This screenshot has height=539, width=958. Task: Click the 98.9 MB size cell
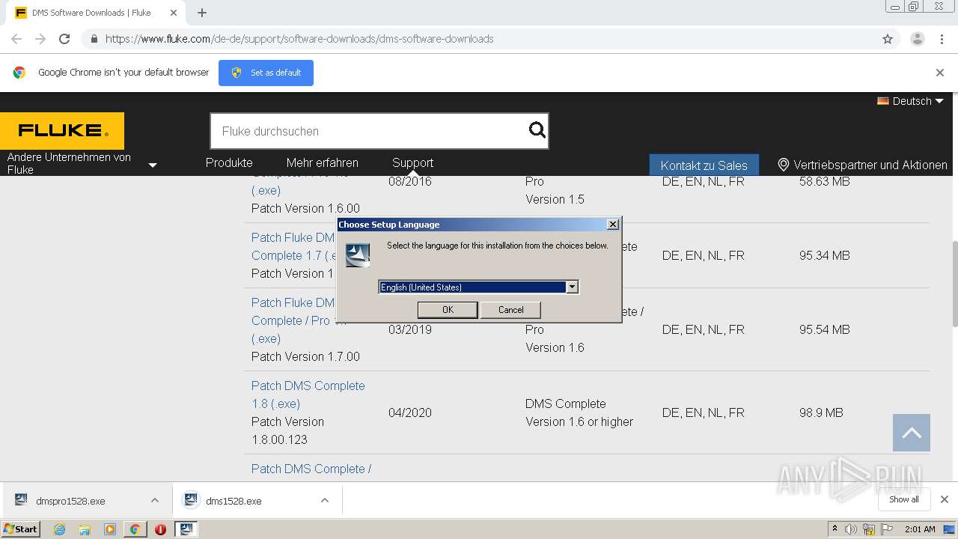[x=821, y=412]
